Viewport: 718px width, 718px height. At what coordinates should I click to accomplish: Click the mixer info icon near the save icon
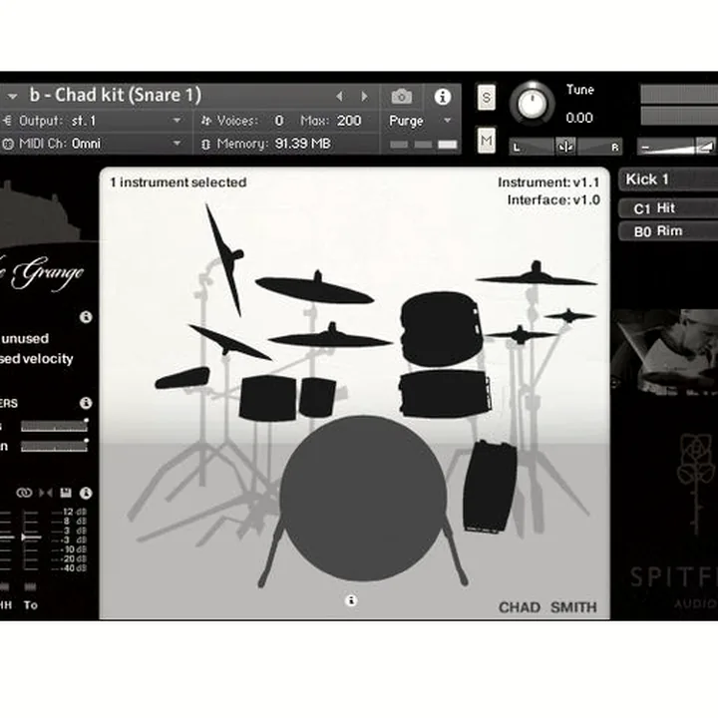pyautogui.click(x=86, y=494)
